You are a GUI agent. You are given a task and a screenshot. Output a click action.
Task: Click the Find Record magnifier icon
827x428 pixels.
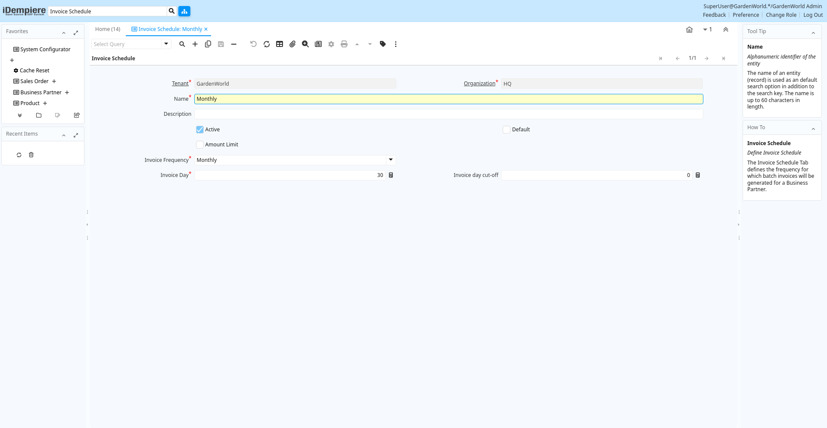(x=182, y=44)
